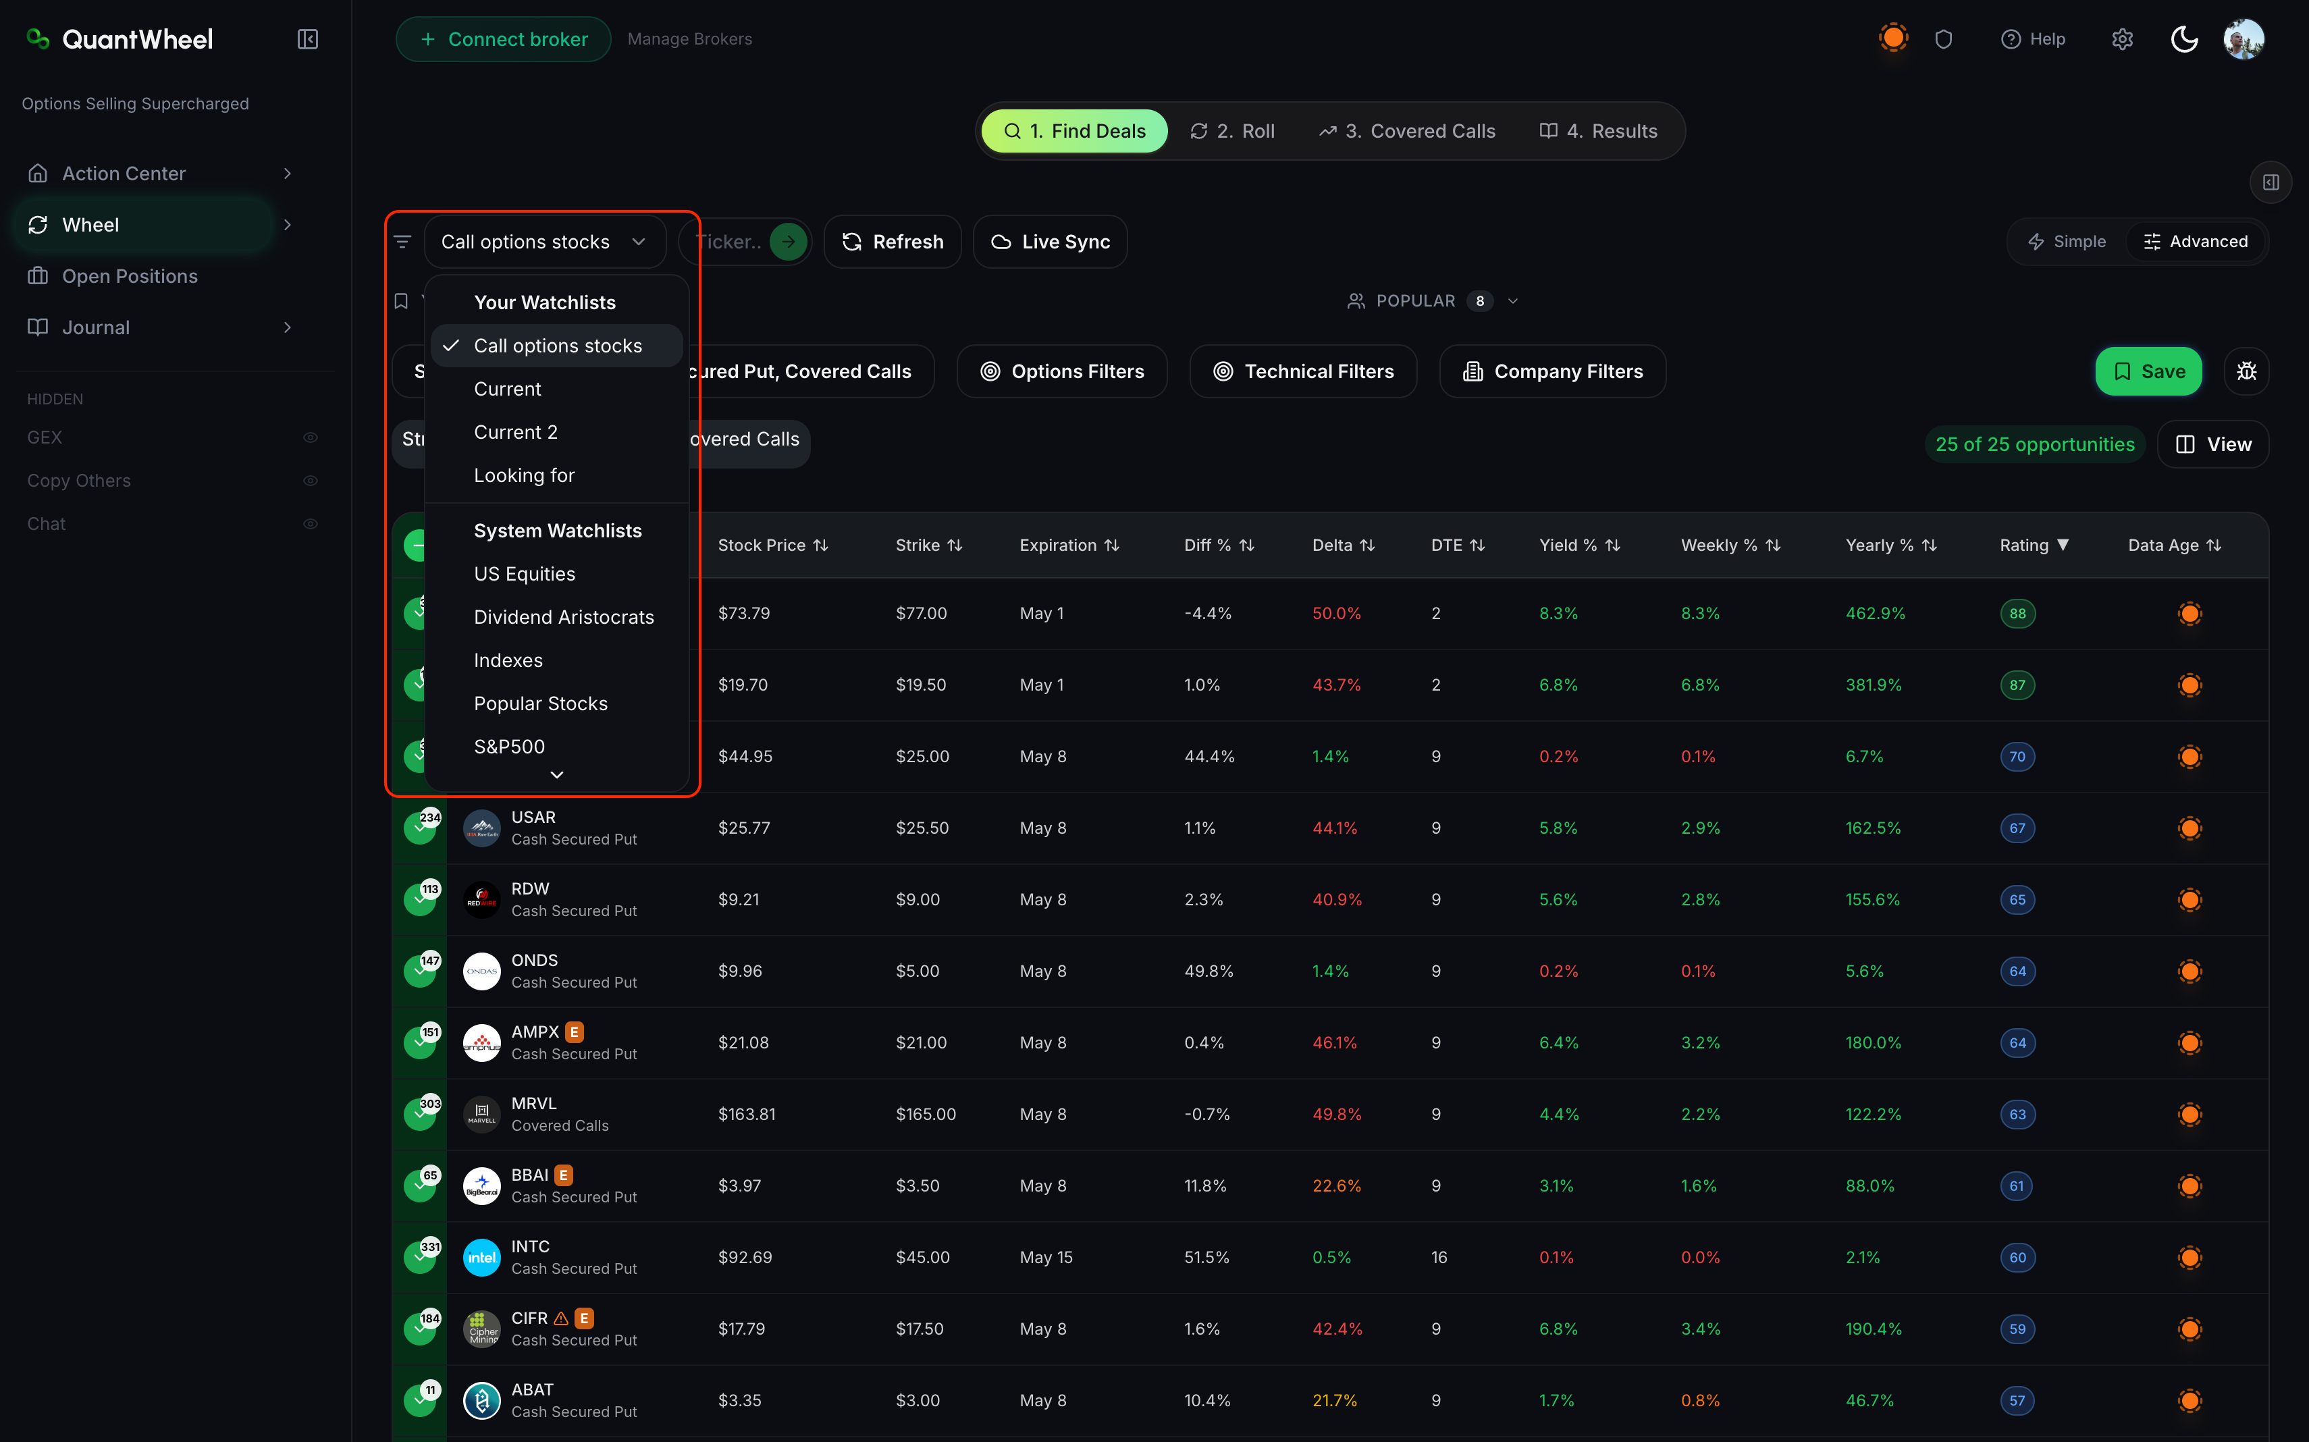Image resolution: width=2309 pixels, height=1442 pixels.
Task: Select Dividend Aristocrats system watchlist
Action: pos(557,617)
